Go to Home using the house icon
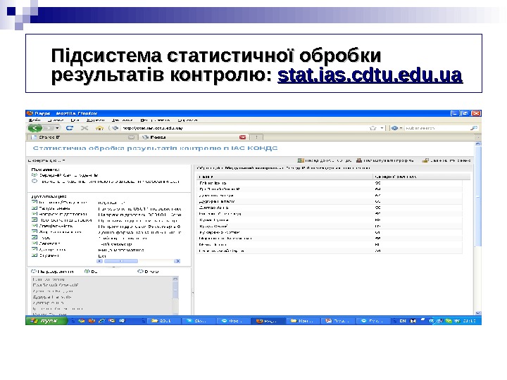 (x=99, y=128)
